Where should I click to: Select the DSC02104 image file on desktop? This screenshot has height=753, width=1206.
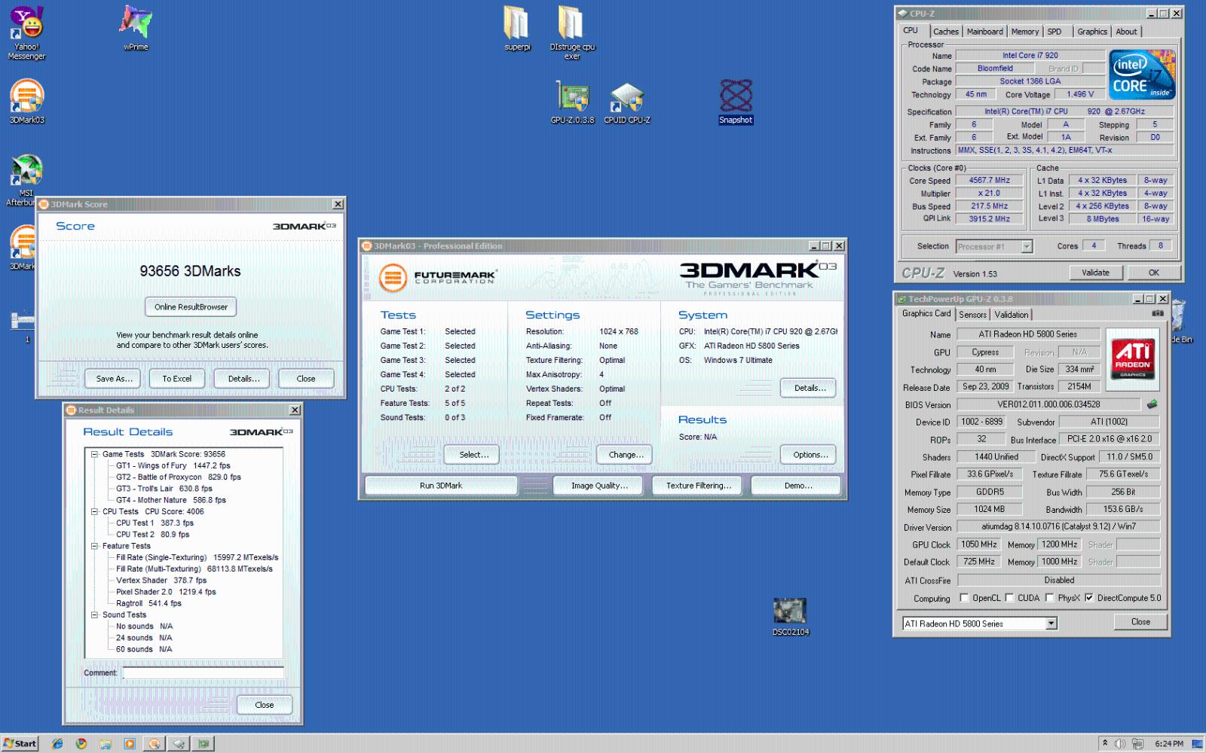(x=791, y=617)
